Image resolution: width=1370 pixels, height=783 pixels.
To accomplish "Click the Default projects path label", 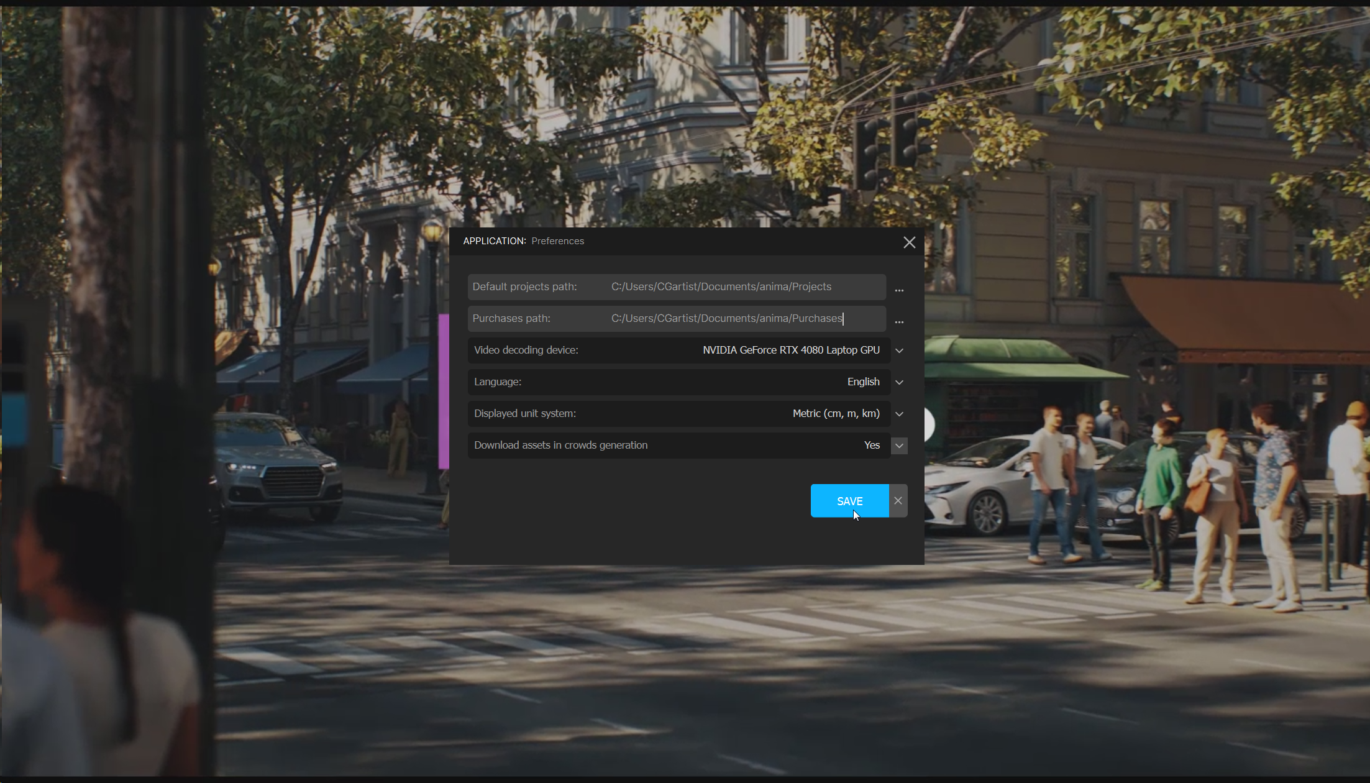I will pos(524,286).
